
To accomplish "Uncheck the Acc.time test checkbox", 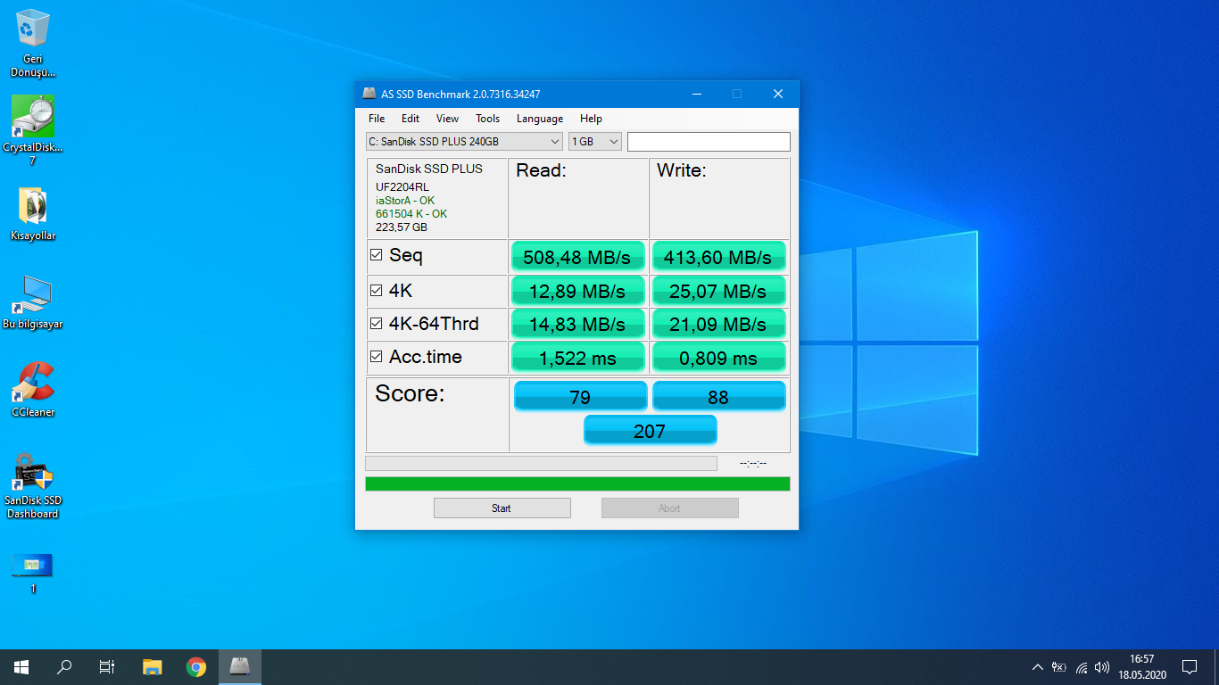I will click(x=377, y=357).
